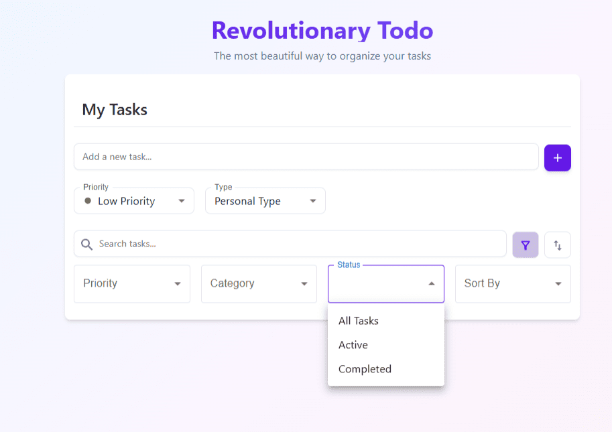Open the Priority filter dropdown
The width and height of the screenshot is (612, 432).
132,284
